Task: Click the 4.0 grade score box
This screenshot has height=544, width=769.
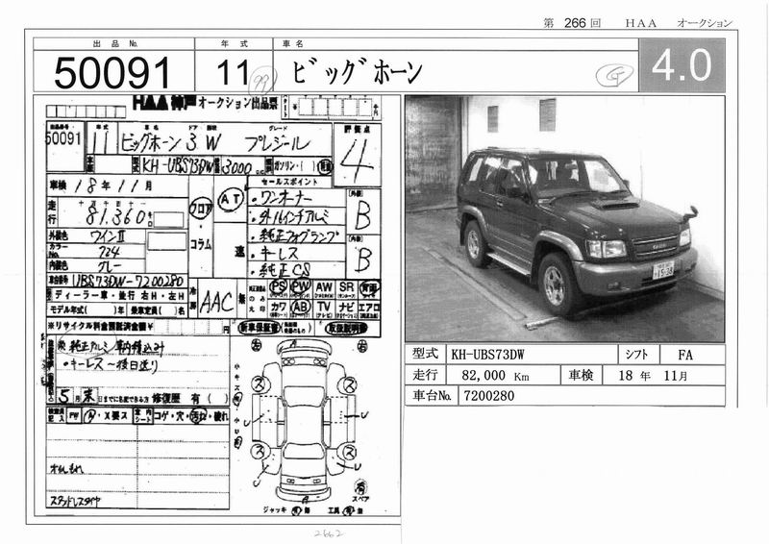Action: tap(681, 65)
